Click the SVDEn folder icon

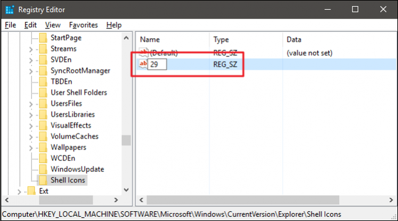pyautogui.click(x=43, y=60)
